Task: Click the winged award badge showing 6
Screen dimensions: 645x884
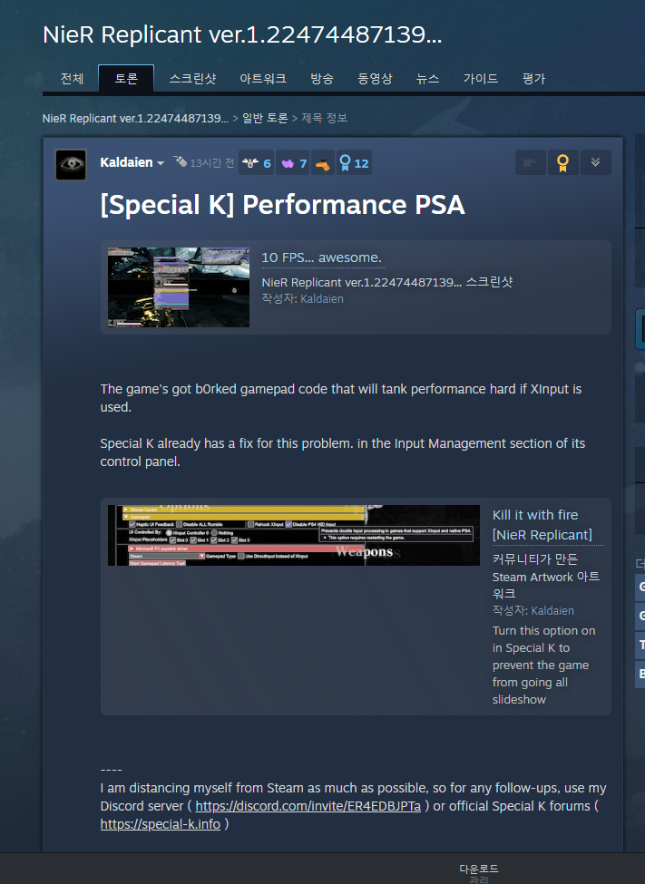Action: pos(256,163)
